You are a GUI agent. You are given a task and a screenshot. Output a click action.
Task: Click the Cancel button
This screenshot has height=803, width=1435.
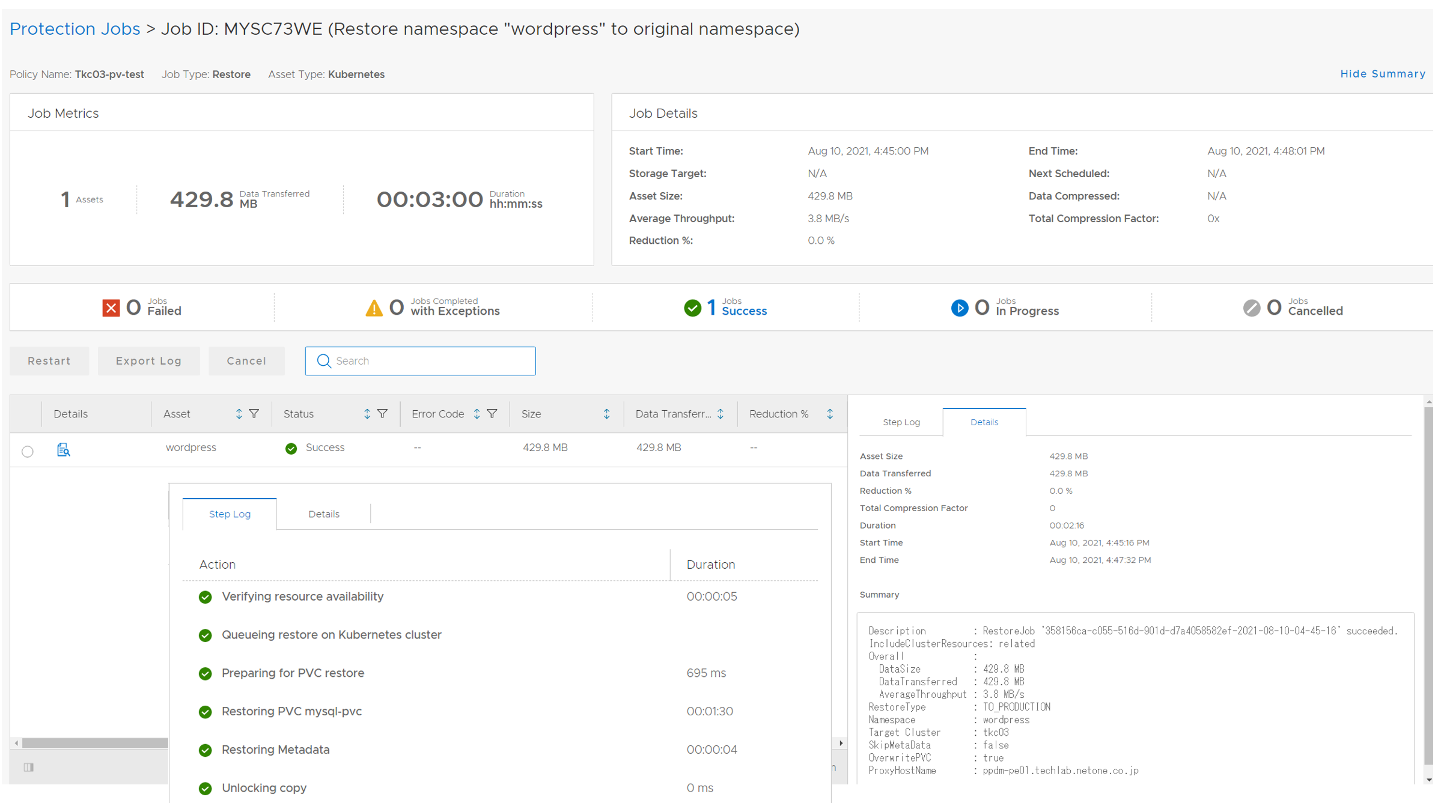[246, 361]
